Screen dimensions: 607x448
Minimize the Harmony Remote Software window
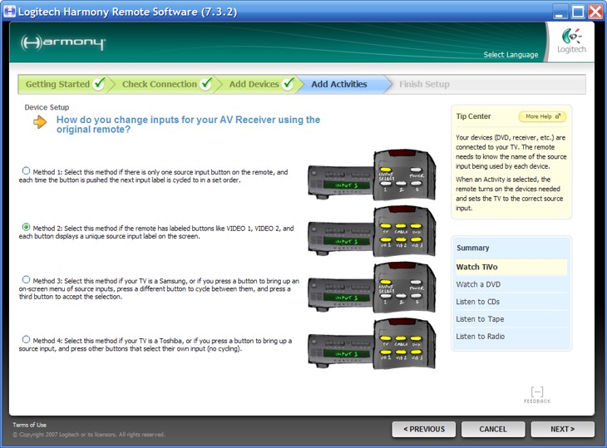[559, 12]
